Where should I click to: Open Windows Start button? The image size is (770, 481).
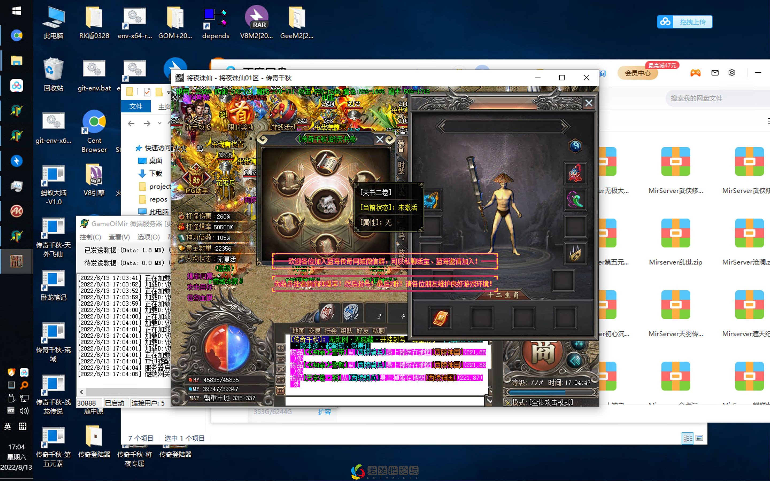(x=17, y=11)
